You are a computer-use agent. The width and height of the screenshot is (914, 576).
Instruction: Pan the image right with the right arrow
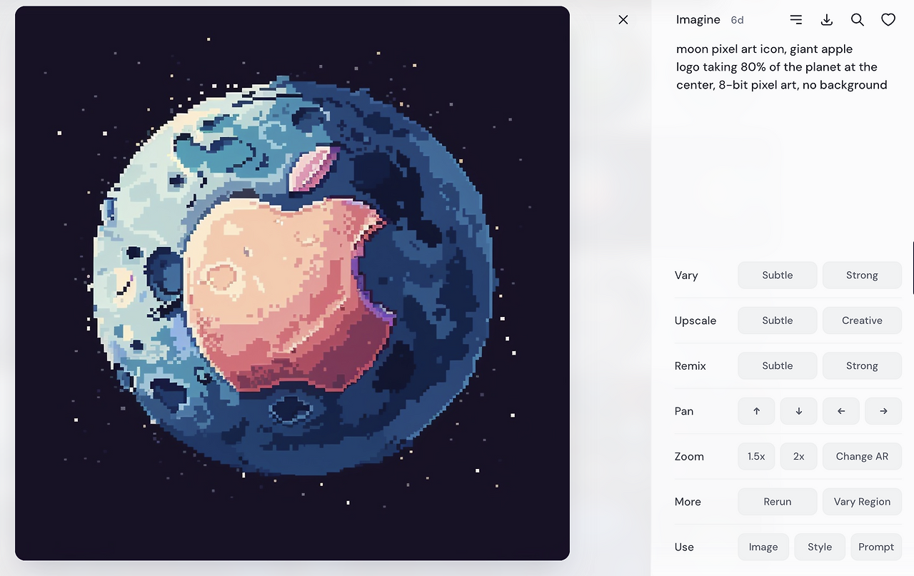pos(883,411)
